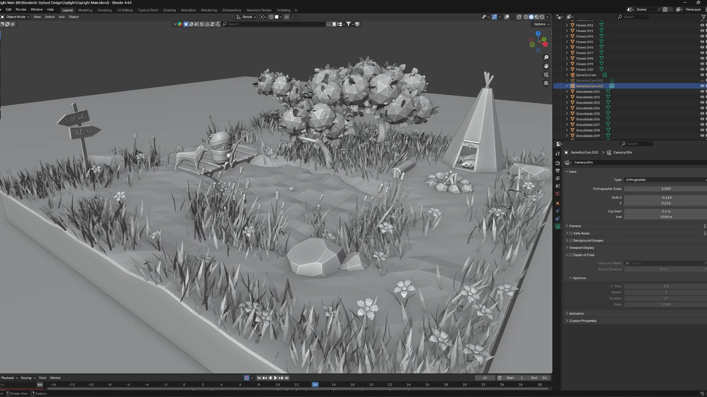Viewport: 707px width, 397px height.
Task: Toggle camera view viewport gizmo button
Action: pyautogui.click(x=546, y=75)
